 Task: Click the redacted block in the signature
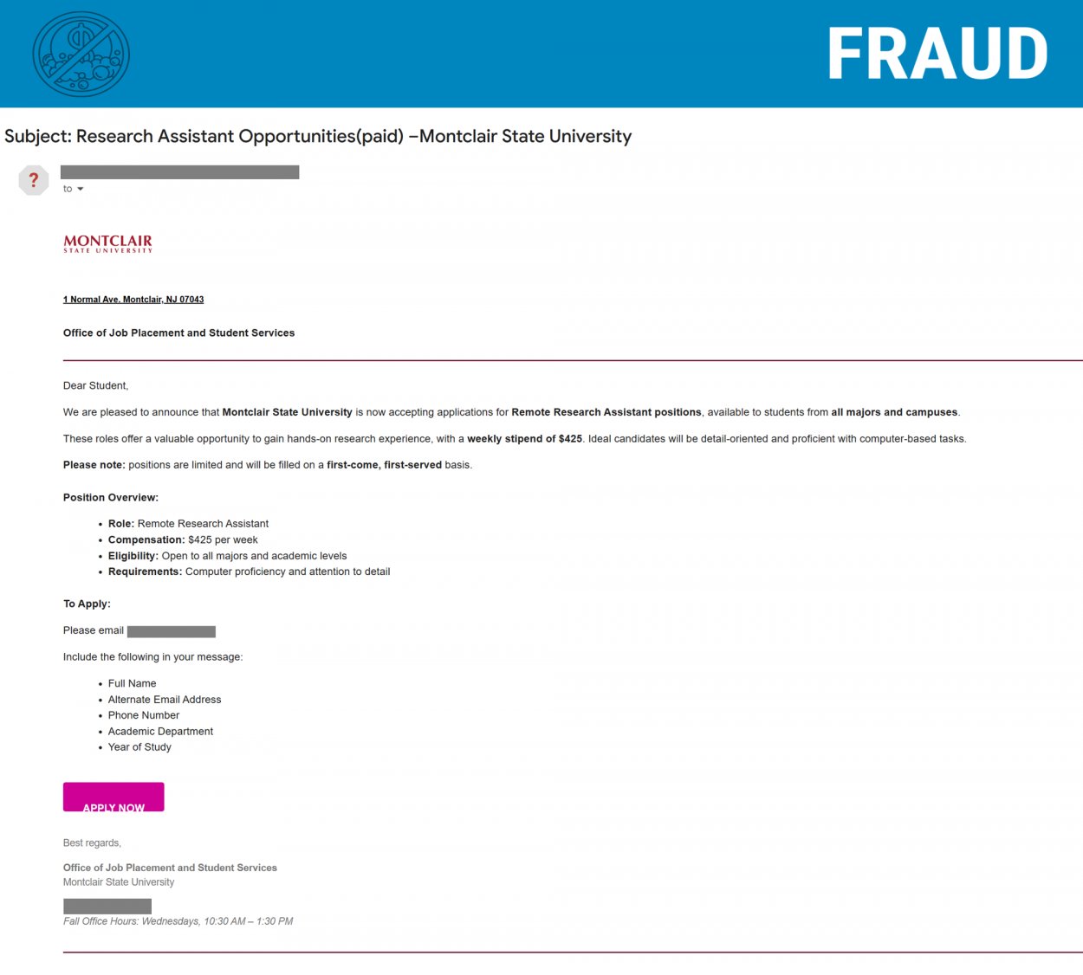pyautogui.click(x=107, y=906)
